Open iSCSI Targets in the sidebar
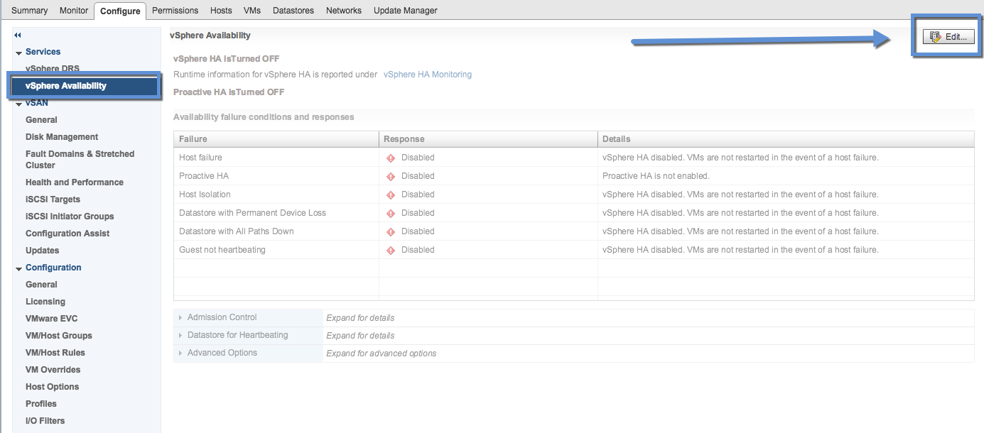984x433 pixels. pyautogui.click(x=53, y=199)
